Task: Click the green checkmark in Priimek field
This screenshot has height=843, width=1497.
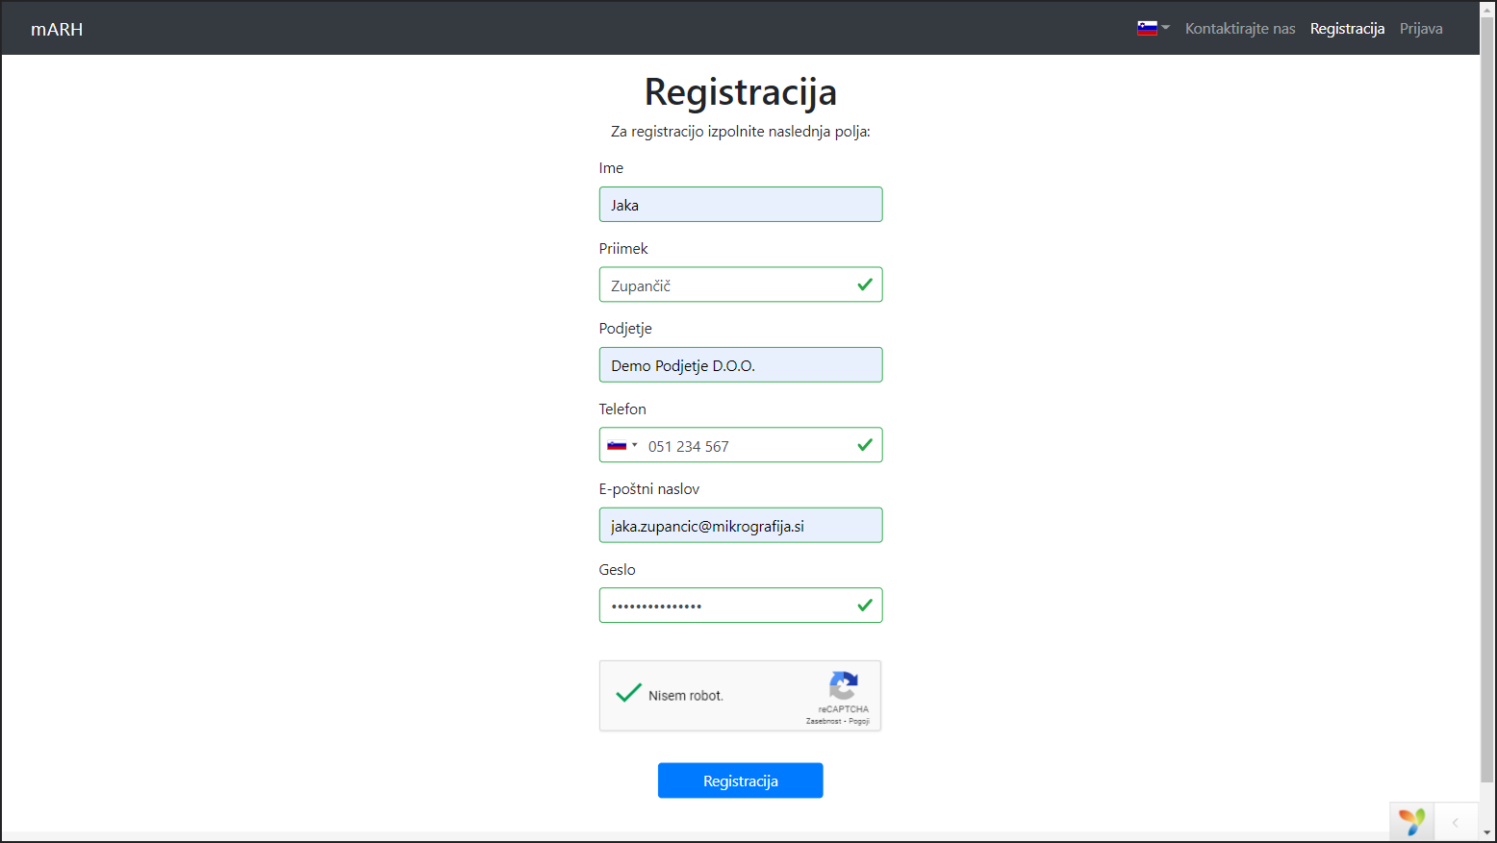Action: (x=865, y=285)
